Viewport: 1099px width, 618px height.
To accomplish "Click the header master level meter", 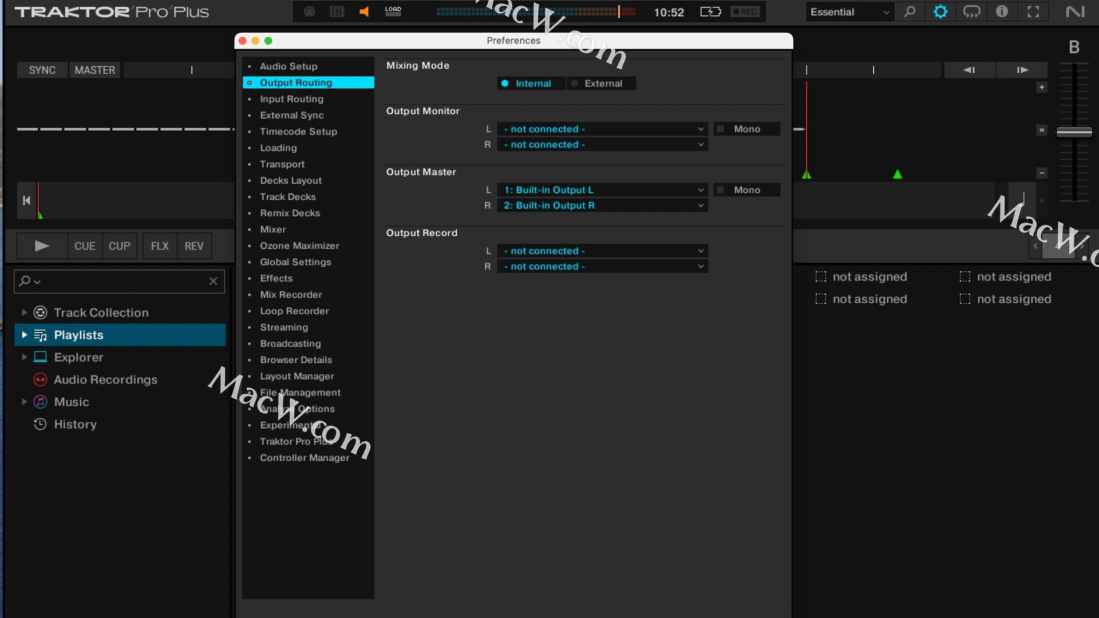I will pyautogui.click(x=536, y=11).
